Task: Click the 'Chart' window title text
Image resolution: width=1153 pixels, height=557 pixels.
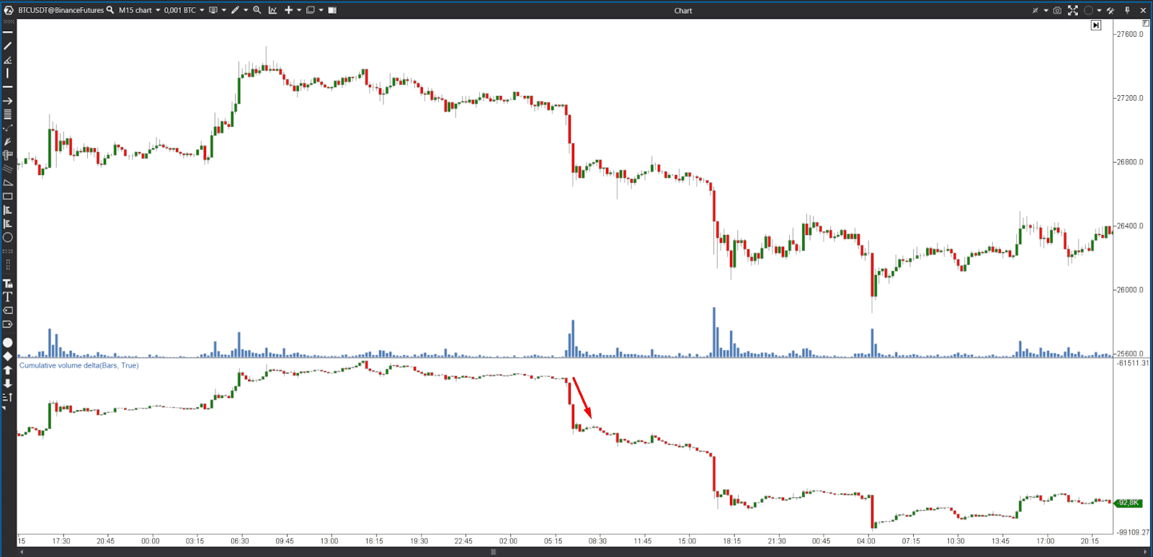Action: coord(683,11)
